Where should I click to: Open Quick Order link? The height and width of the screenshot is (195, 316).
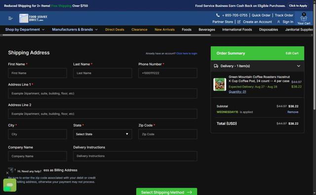[261, 15]
